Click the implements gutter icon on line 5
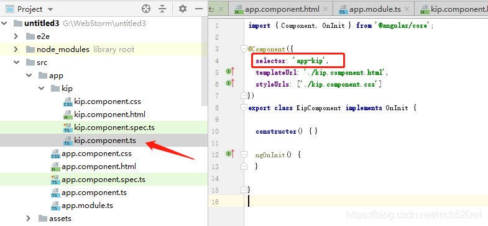Screen dimensions: 488x226 230,72
